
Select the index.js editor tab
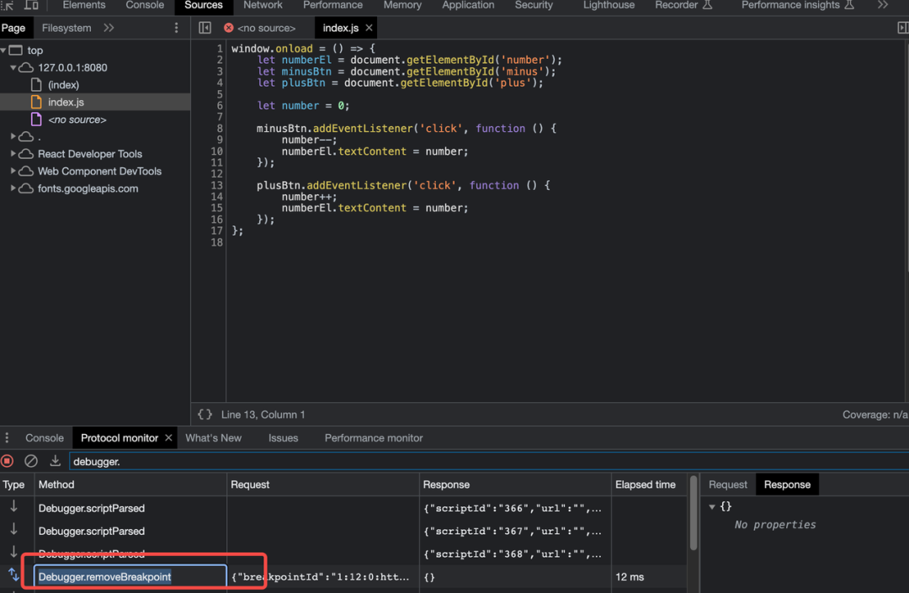click(340, 28)
